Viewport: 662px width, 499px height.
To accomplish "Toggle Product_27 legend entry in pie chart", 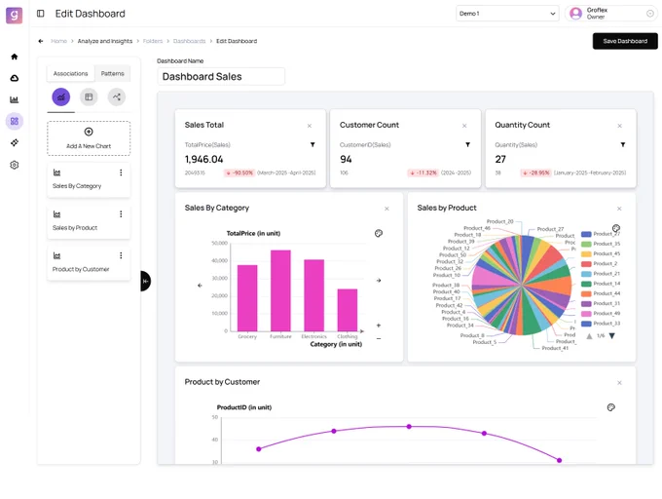I will point(601,234).
